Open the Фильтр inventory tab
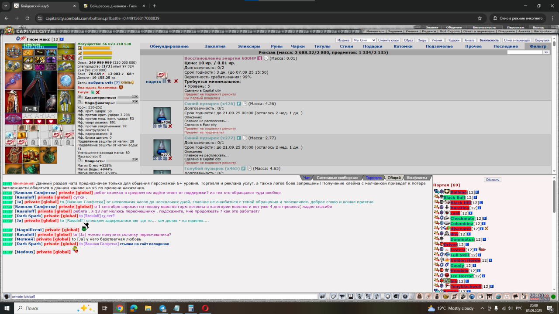This screenshot has width=559, height=314. (x=538, y=46)
